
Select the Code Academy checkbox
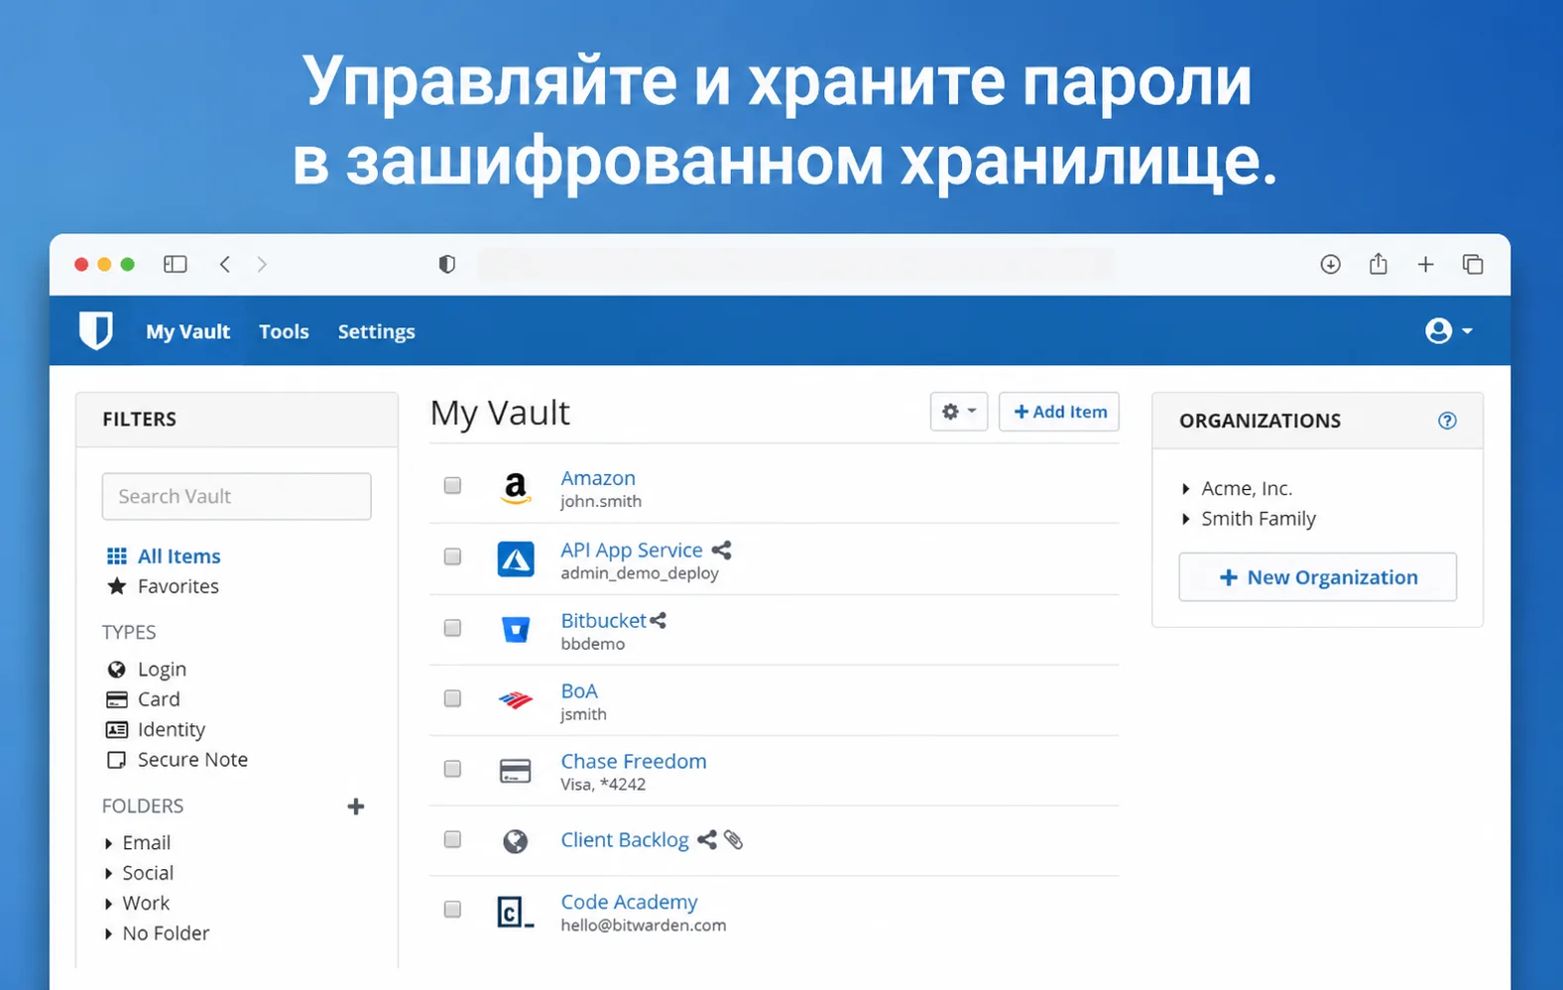pyautogui.click(x=453, y=910)
